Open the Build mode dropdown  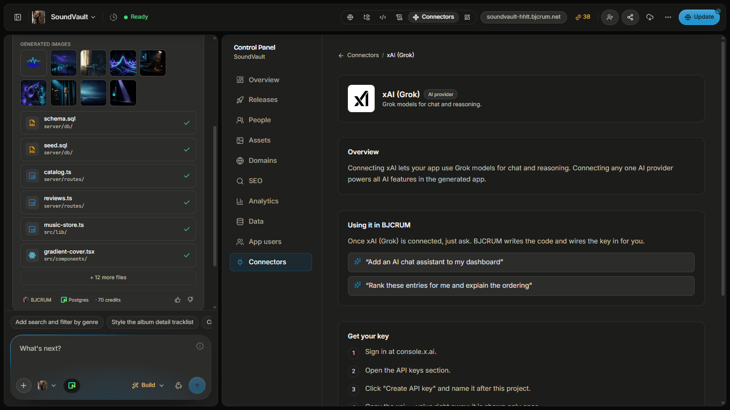click(x=148, y=385)
